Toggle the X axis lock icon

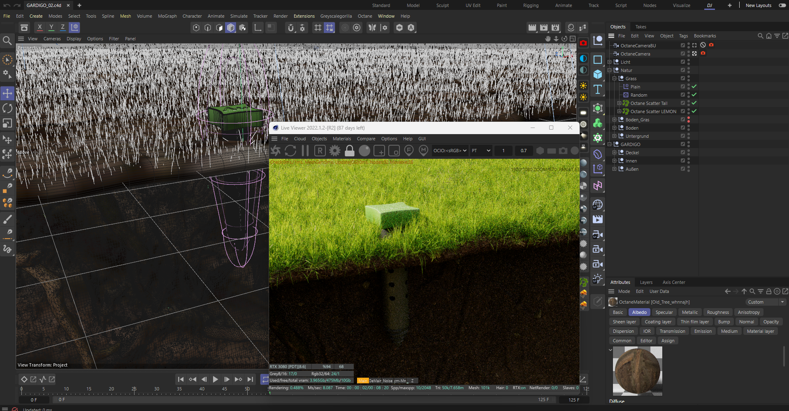pyautogui.click(x=39, y=28)
